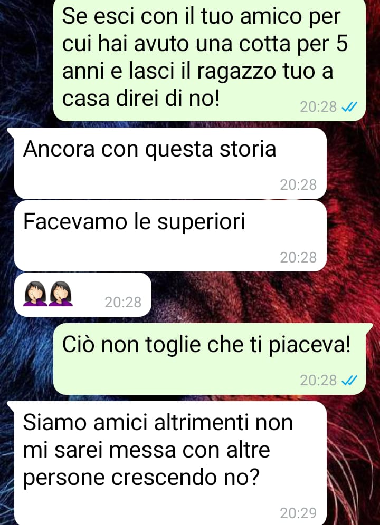The image size is (380, 525).
Task: Click 20:28 timestamp under 'Ancora con questa storia'
Action: (x=298, y=185)
